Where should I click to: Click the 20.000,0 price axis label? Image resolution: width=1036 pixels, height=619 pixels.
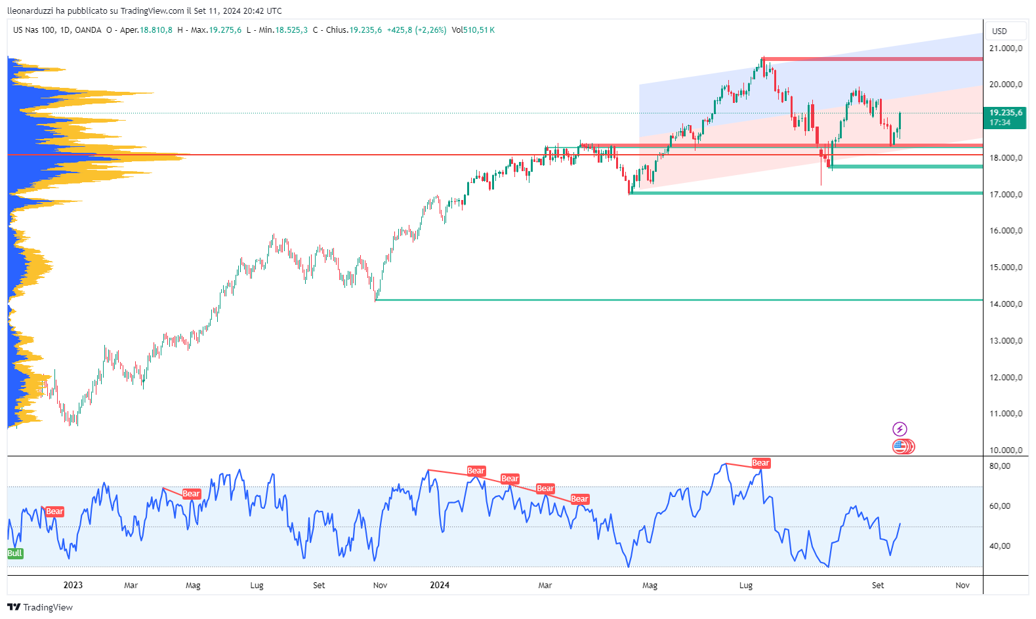pyautogui.click(x=1006, y=85)
